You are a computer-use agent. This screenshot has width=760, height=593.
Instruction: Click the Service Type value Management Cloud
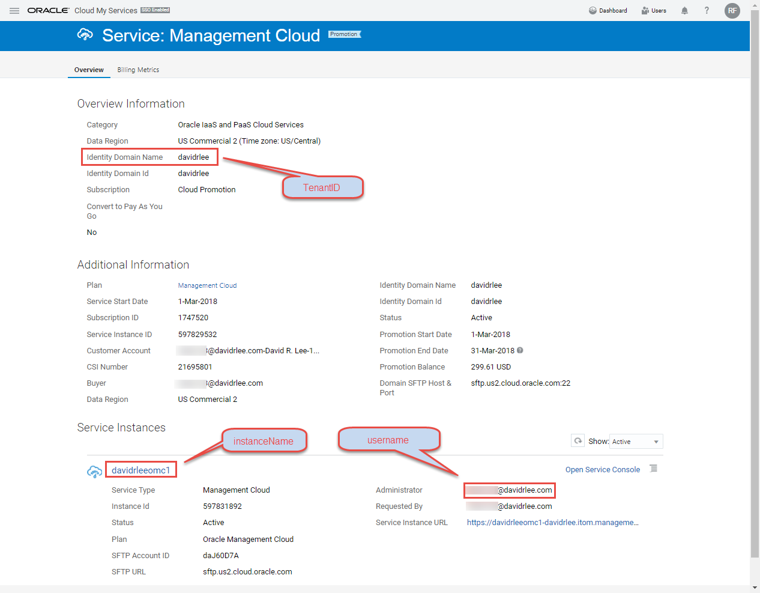point(237,490)
